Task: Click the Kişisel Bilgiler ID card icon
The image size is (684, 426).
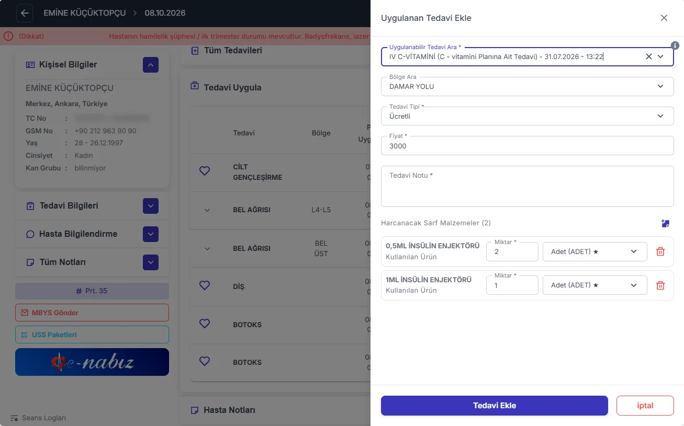Action: (30, 65)
